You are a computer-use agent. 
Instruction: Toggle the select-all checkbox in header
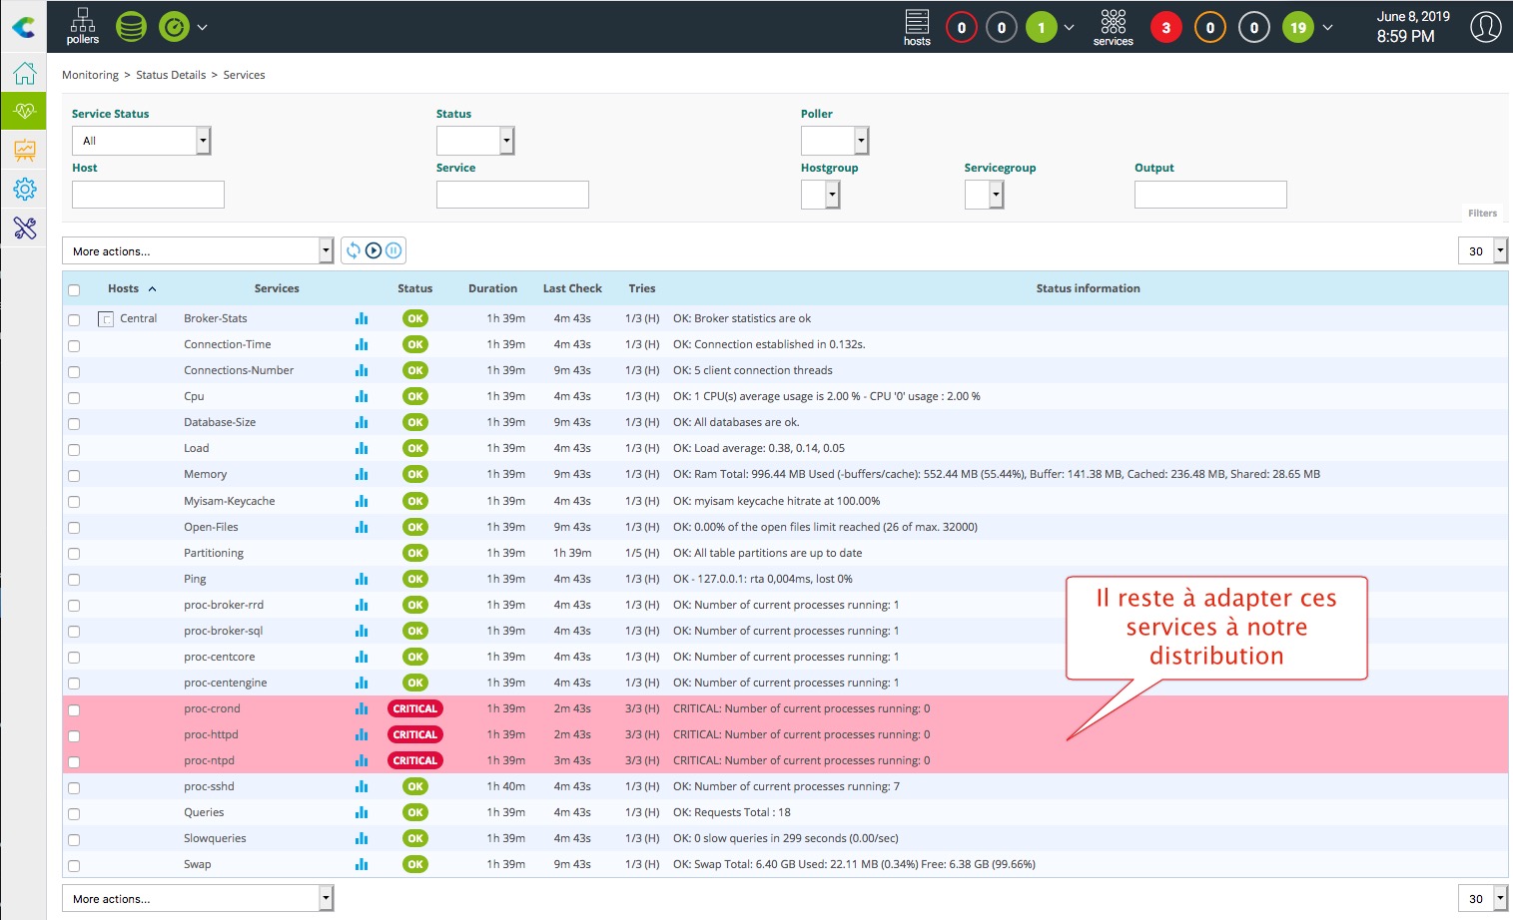tap(74, 290)
